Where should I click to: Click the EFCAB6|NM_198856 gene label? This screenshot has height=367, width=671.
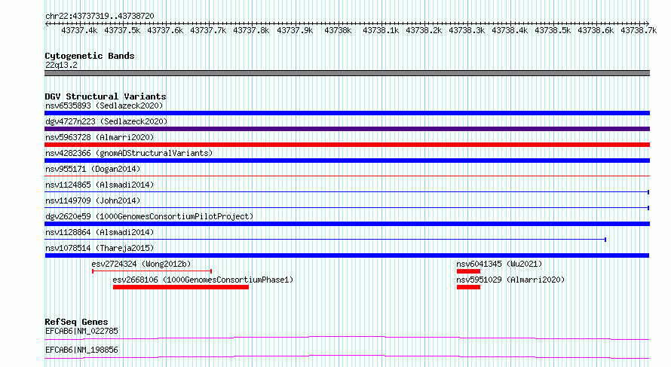pyautogui.click(x=81, y=350)
